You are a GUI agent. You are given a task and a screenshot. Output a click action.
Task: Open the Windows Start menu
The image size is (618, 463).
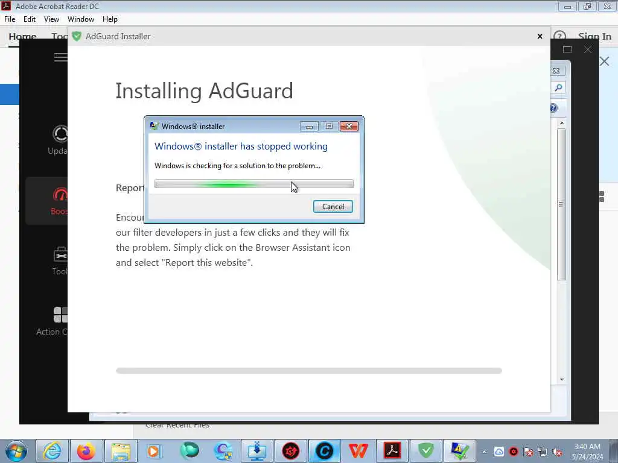(x=16, y=451)
